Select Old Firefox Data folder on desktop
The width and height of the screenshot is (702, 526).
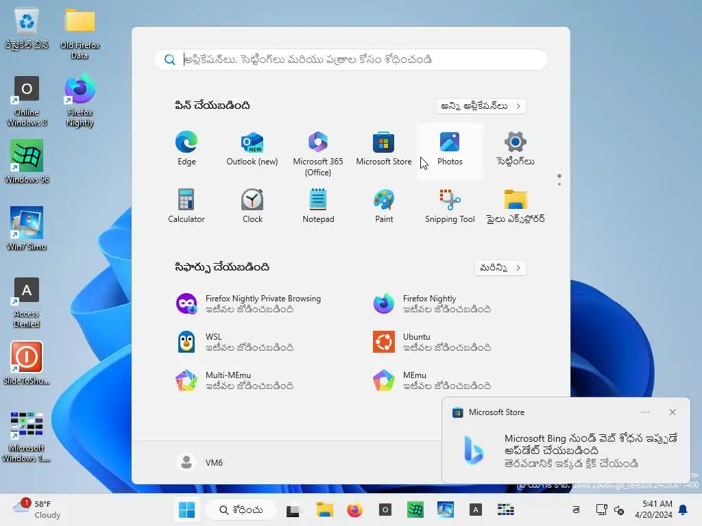[80, 34]
